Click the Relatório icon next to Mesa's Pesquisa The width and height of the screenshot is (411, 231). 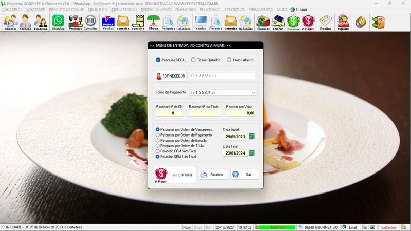pyautogui.click(x=183, y=22)
